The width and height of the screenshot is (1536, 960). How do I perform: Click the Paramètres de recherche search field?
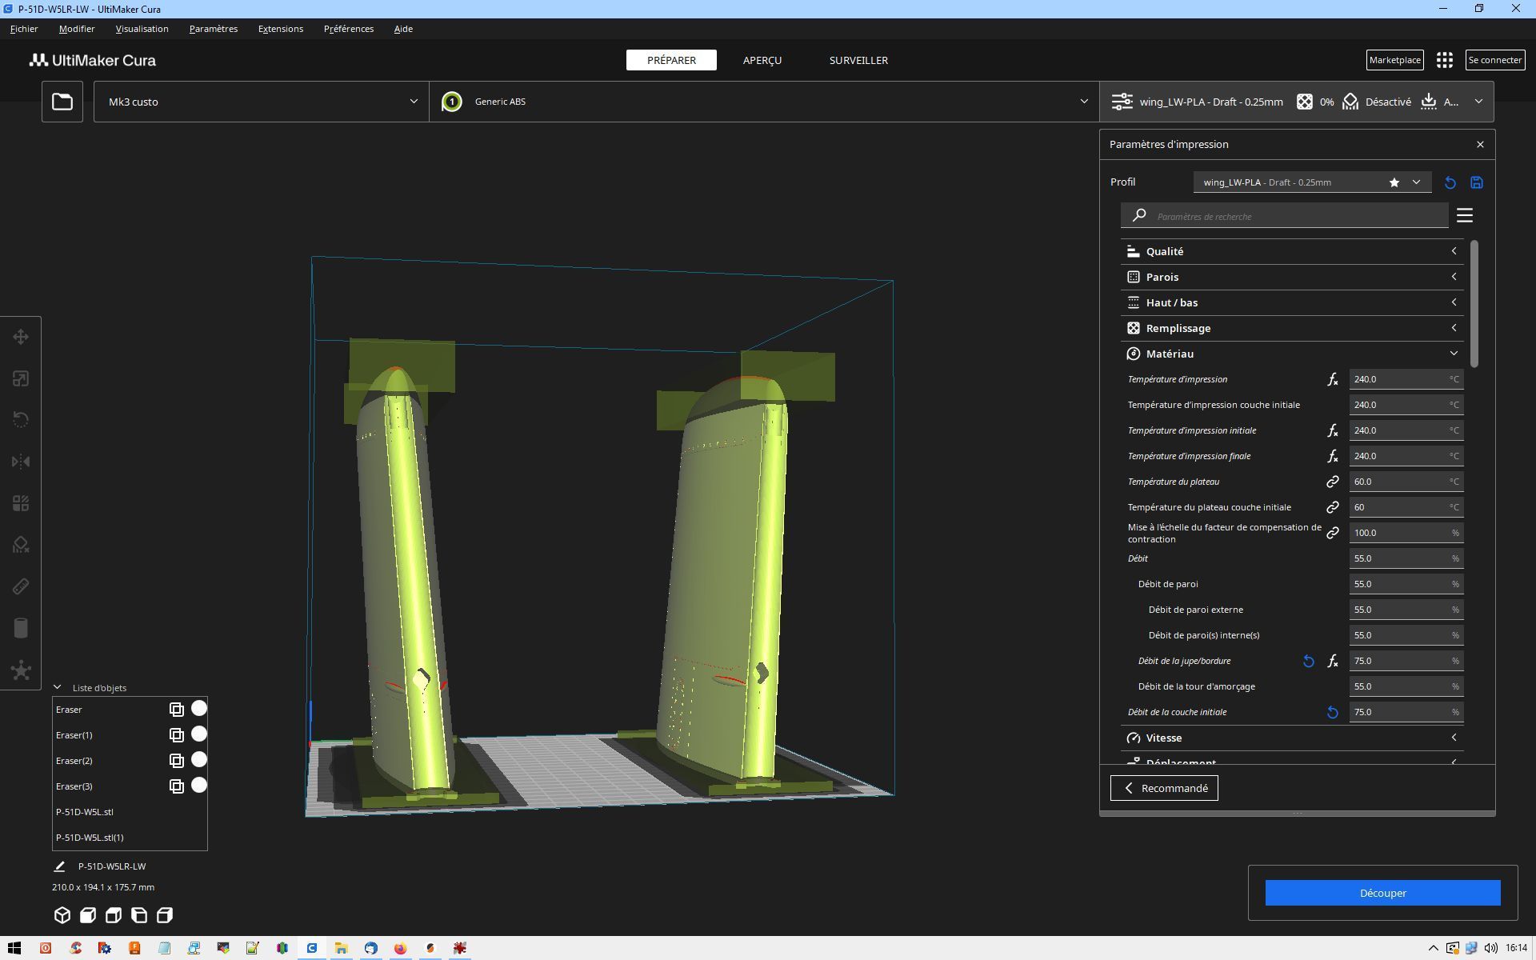[1285, 216]
